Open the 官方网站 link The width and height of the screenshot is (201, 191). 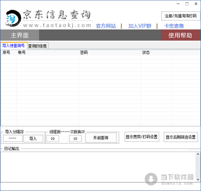pos(106,26)
